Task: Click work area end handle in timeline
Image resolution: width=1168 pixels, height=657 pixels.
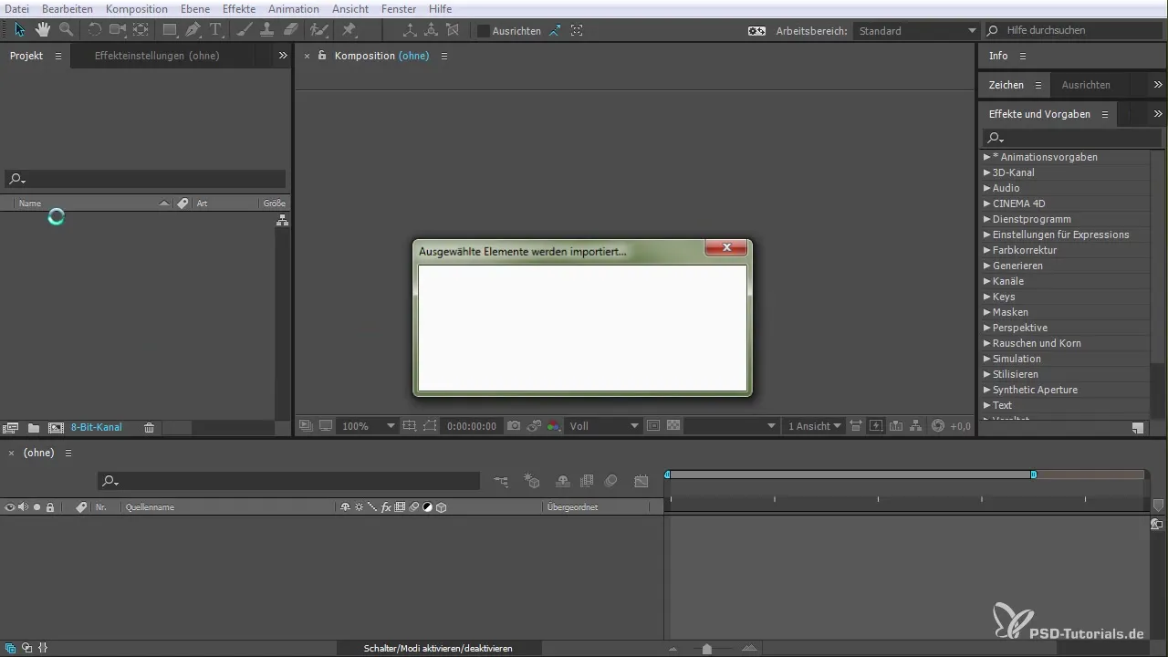Action: click(1033, 474)
